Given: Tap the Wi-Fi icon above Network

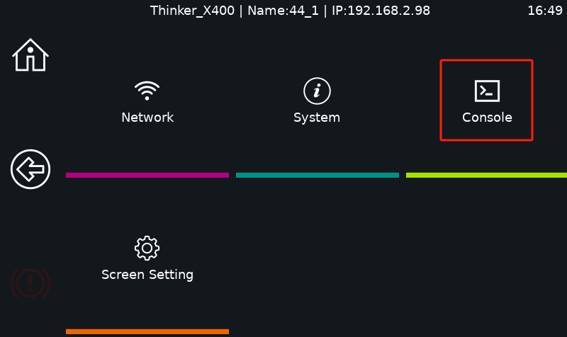Looking at the screenshot, I should click(x=147, y=91).
